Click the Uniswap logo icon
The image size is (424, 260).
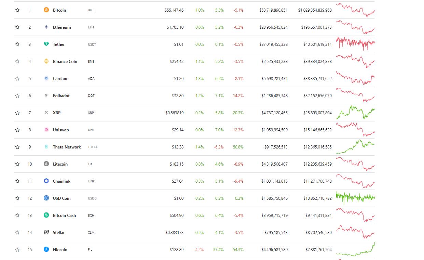coord(46,130)
